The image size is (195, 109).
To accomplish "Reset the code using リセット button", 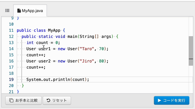I will coord(57,100).
